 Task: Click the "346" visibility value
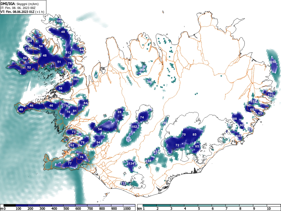point(164,123)
